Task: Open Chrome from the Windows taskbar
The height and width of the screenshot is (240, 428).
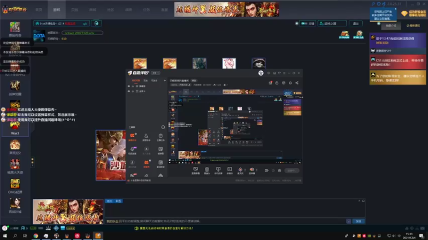Action: pos(36,236)
